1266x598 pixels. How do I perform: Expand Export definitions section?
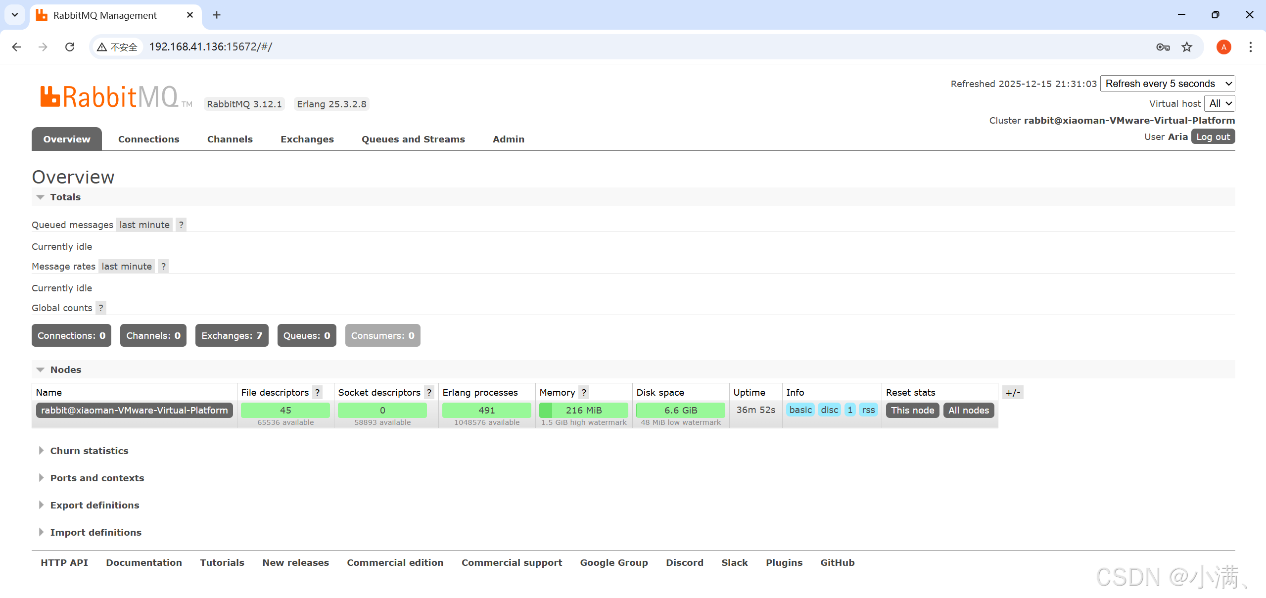94,505
